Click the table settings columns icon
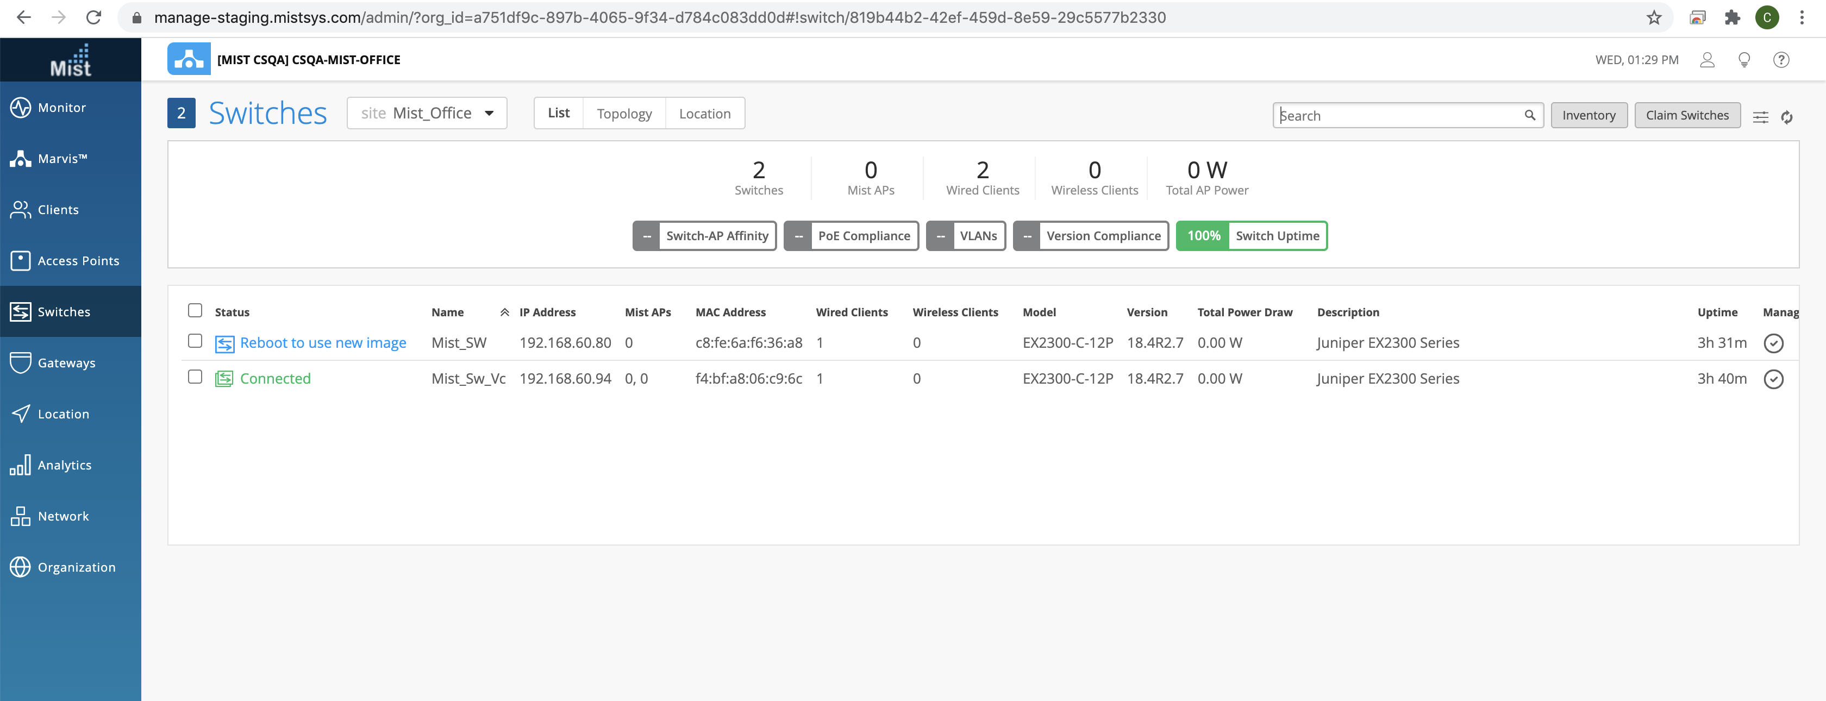The width and height of the screenshot is (1826, 701). coord(1760,117)
